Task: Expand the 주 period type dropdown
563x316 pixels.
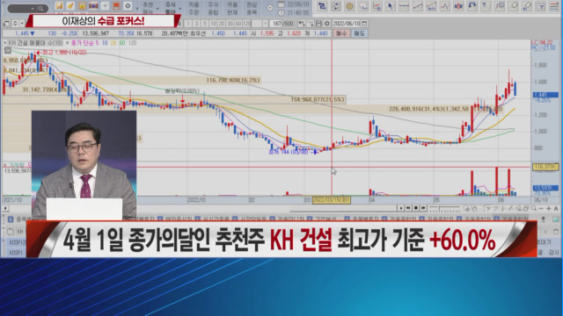Action: 21,24
